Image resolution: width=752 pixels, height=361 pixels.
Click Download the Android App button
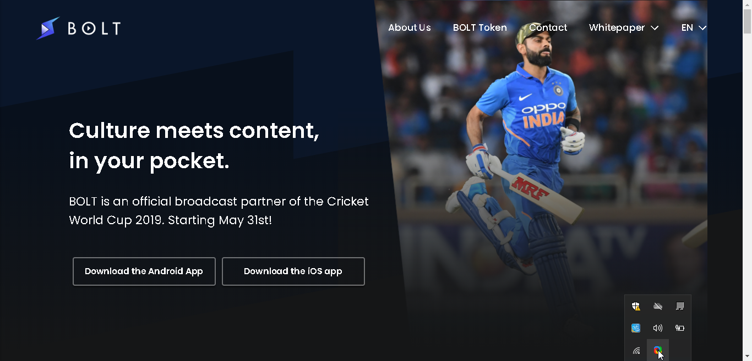(144, 271)
